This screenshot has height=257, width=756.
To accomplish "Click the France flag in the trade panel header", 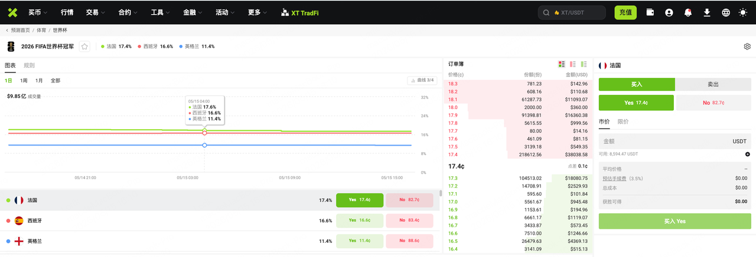I will point(603,65).
